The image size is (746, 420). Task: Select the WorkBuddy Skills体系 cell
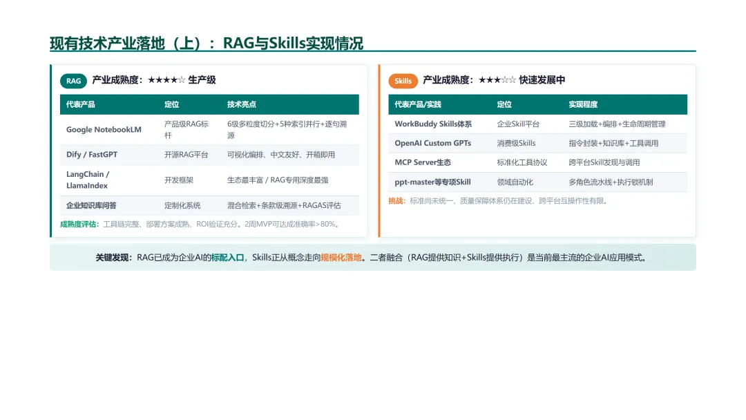[x=433, y=124]
